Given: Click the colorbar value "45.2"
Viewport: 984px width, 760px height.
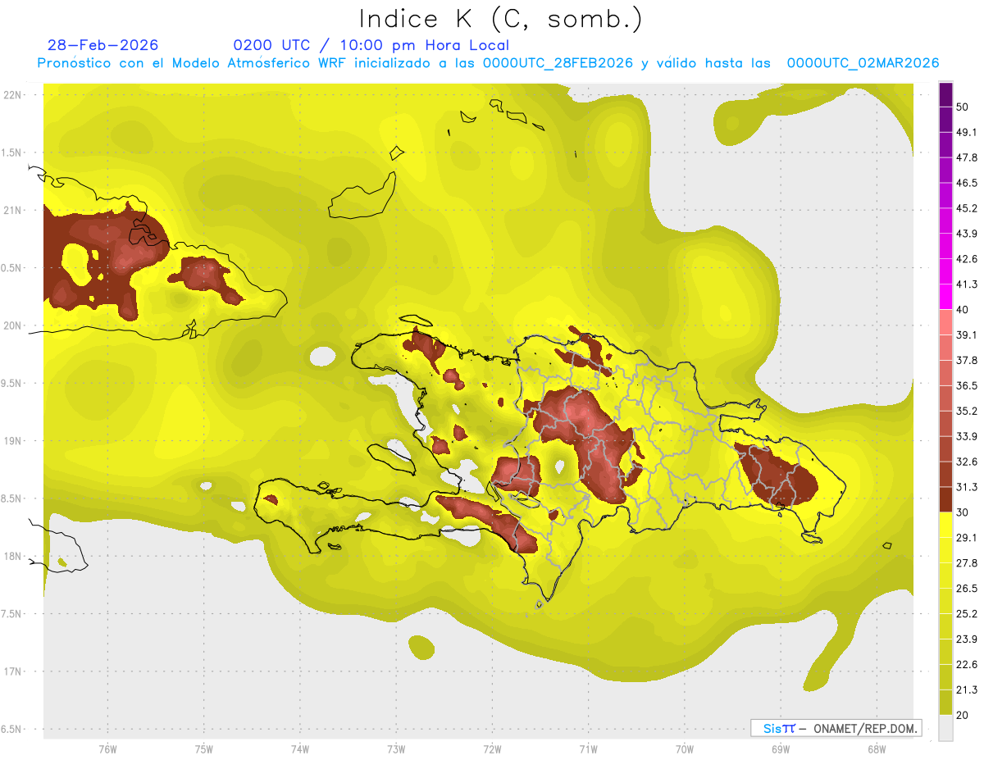Looking at the screenshot, I should 967,208.
